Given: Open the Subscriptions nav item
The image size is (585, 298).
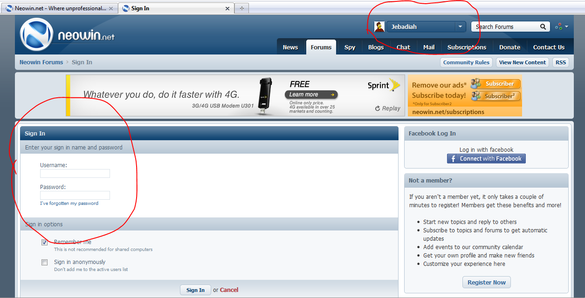Looking at the screenshot, I should pos(467,47).
